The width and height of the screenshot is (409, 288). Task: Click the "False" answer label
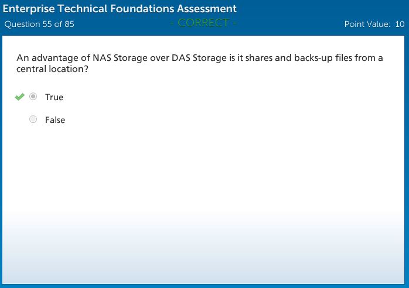55,120
